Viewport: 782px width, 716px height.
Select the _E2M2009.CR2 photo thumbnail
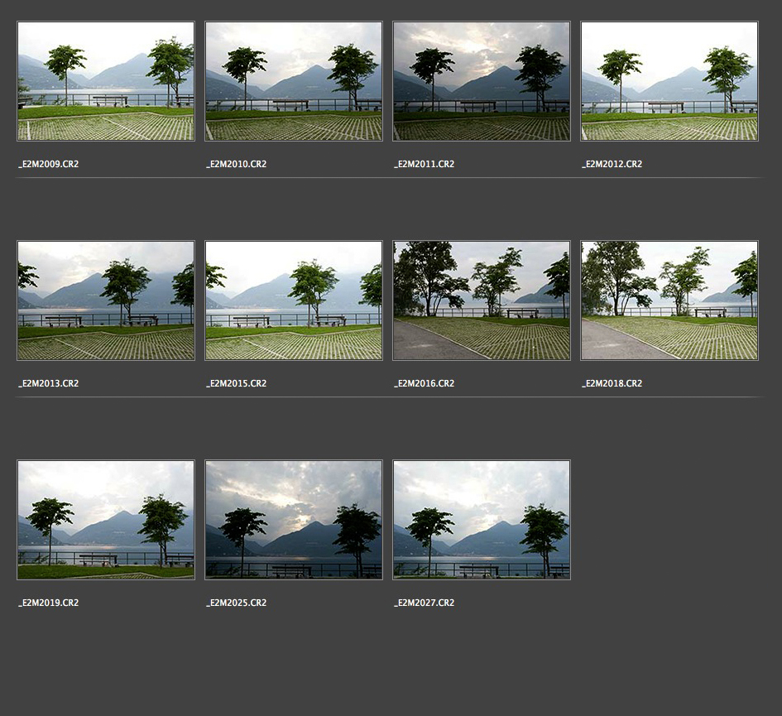pyautogui.click(x=106, y=81)
